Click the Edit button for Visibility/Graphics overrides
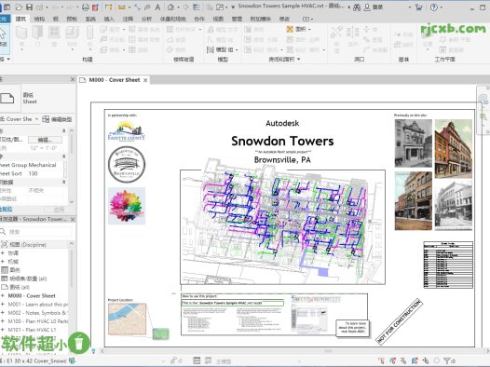The width and height of the screenshot is (490, 367). point(45,140)
